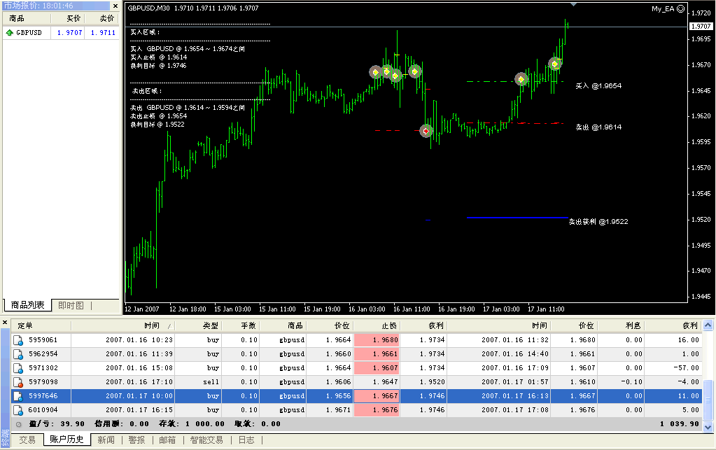The width and height of the screenshot is (716, 450).
Task: Click the 商品 header in Market Watch
Action: coord(27,18)
